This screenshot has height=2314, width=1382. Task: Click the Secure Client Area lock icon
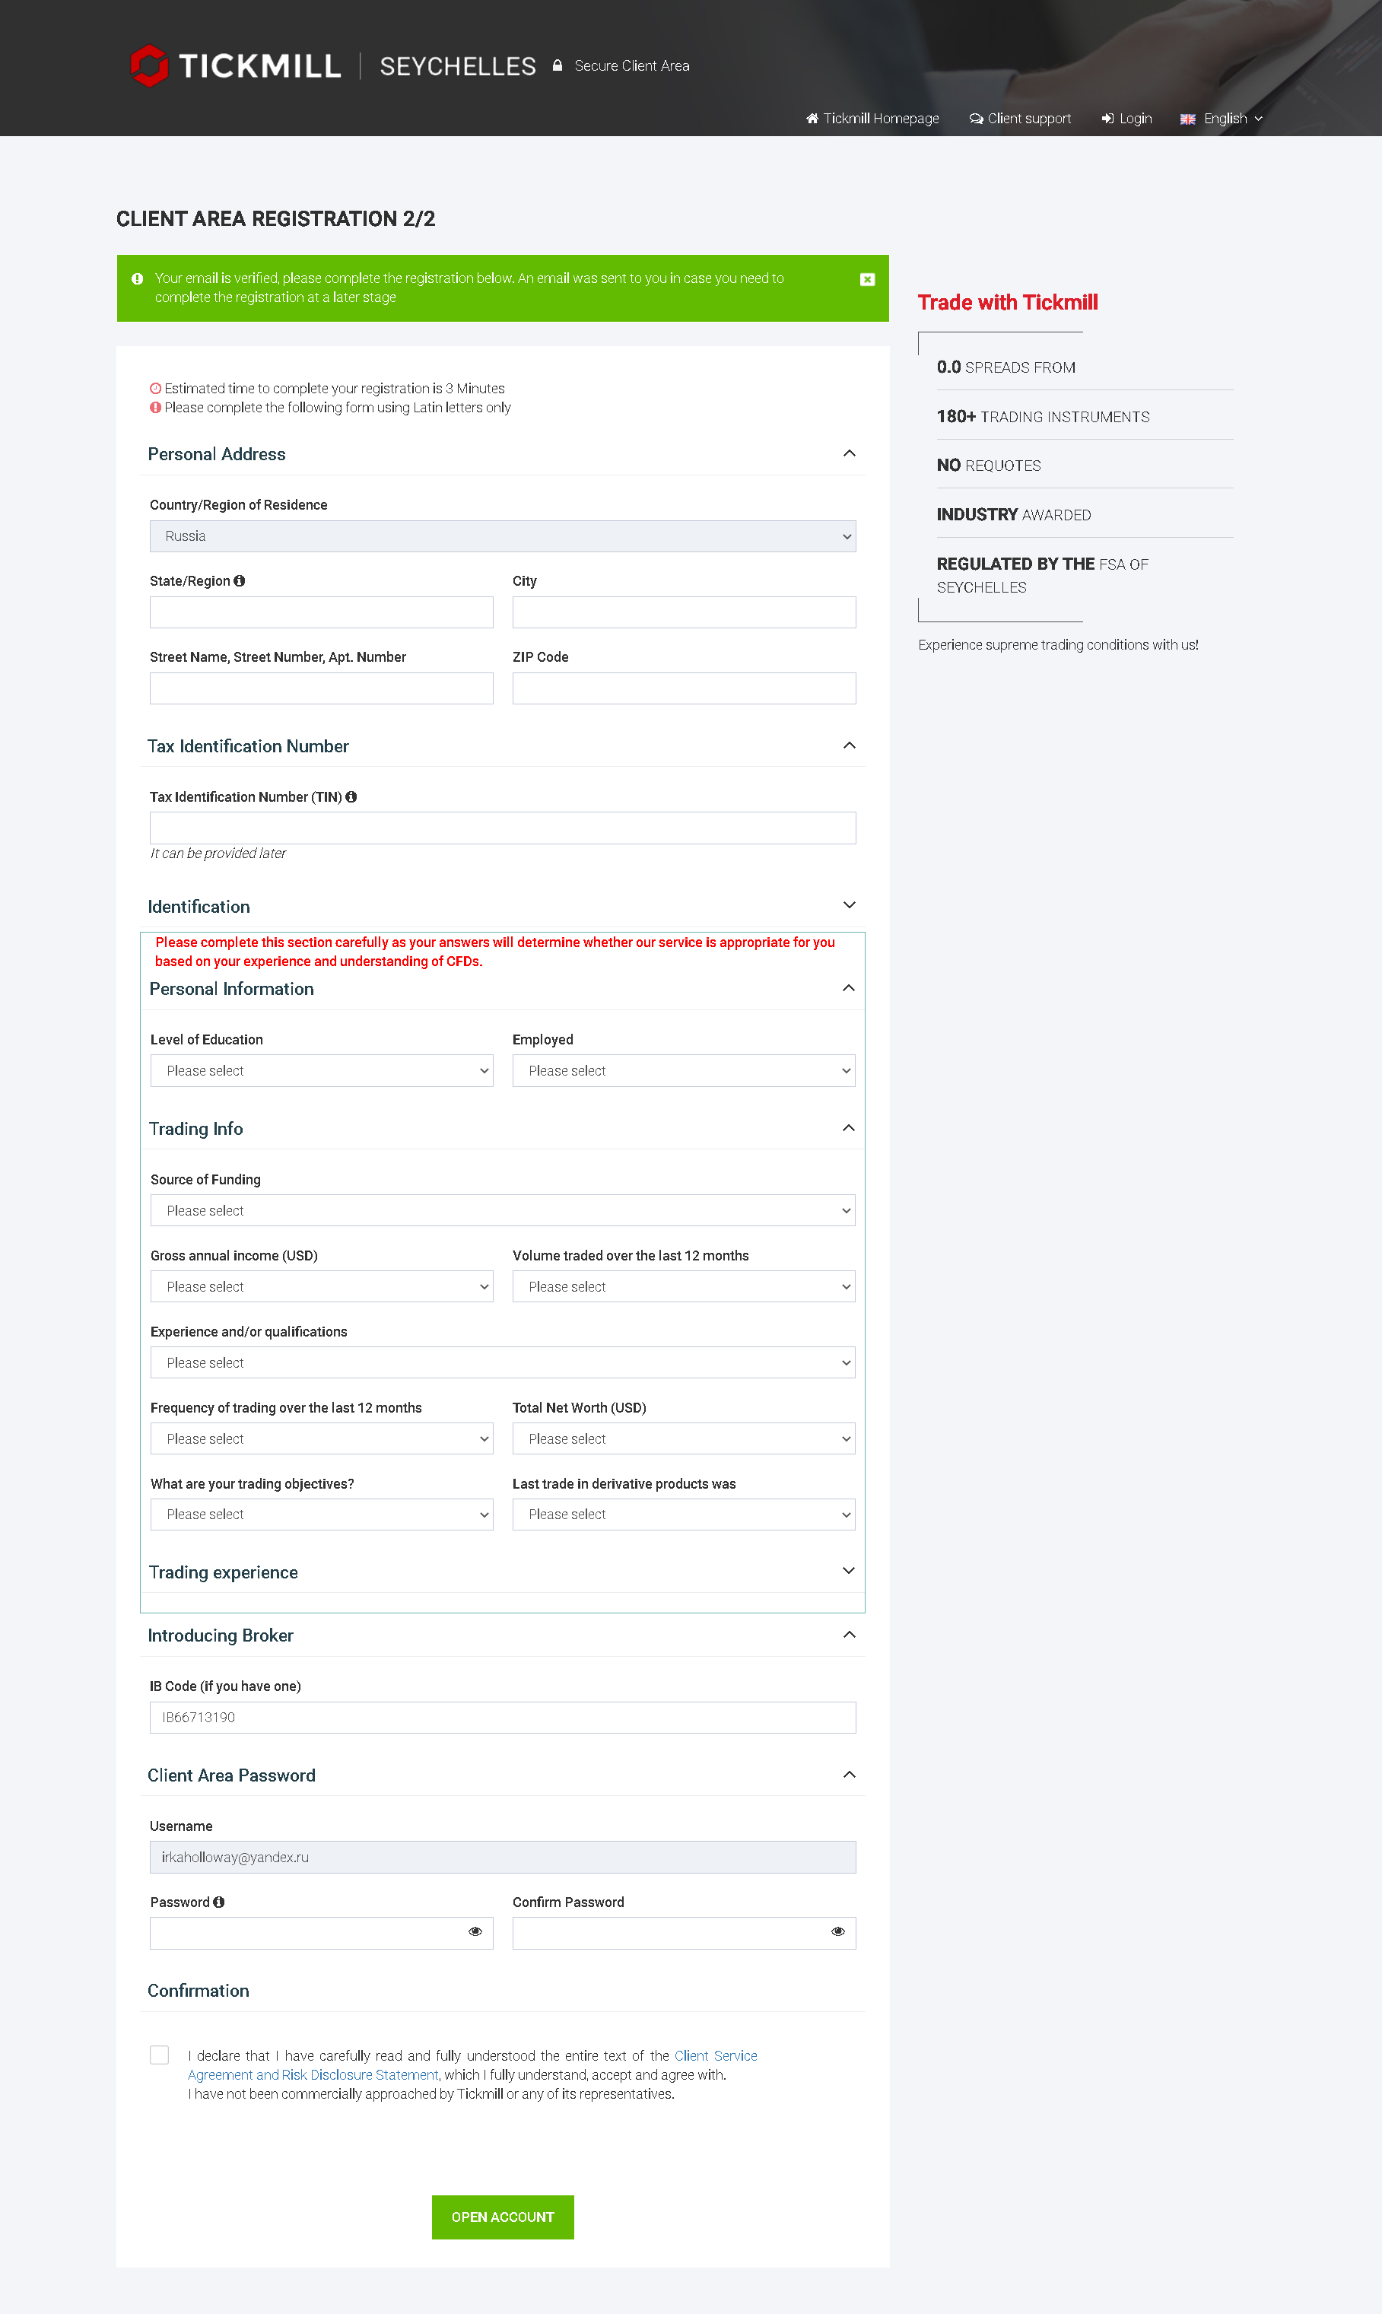[557, 66]
